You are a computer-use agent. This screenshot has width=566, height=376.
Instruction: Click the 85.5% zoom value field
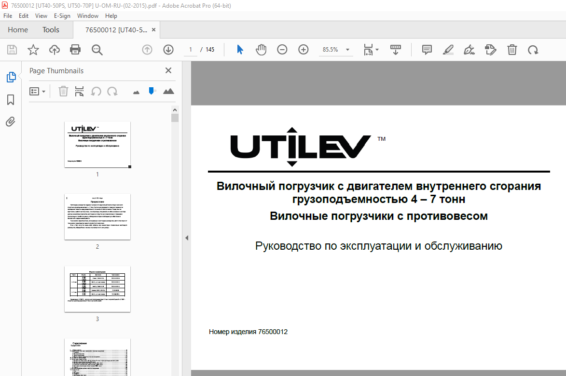click(x=330, y=50)
